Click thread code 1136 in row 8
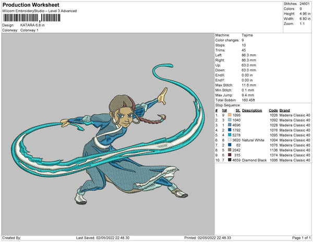313x242 pixels. 274,150
